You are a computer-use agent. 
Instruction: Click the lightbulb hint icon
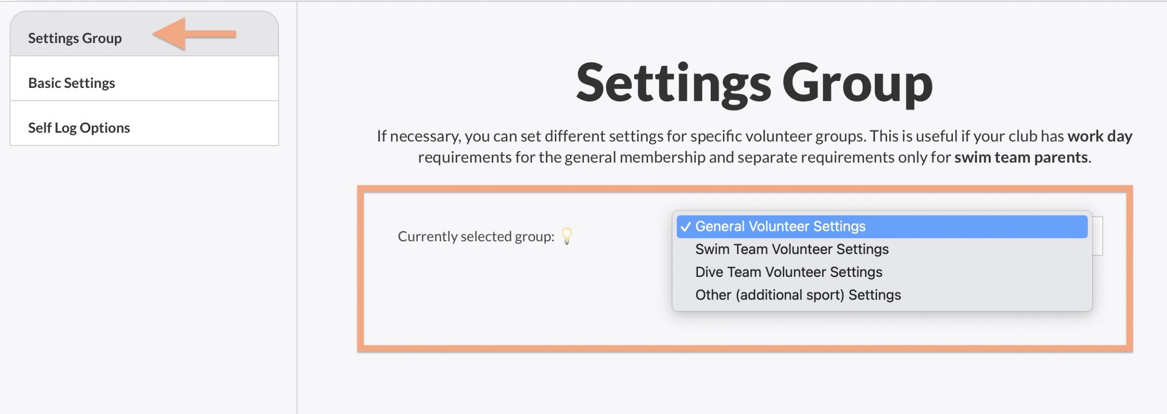(x=567, y=235)
